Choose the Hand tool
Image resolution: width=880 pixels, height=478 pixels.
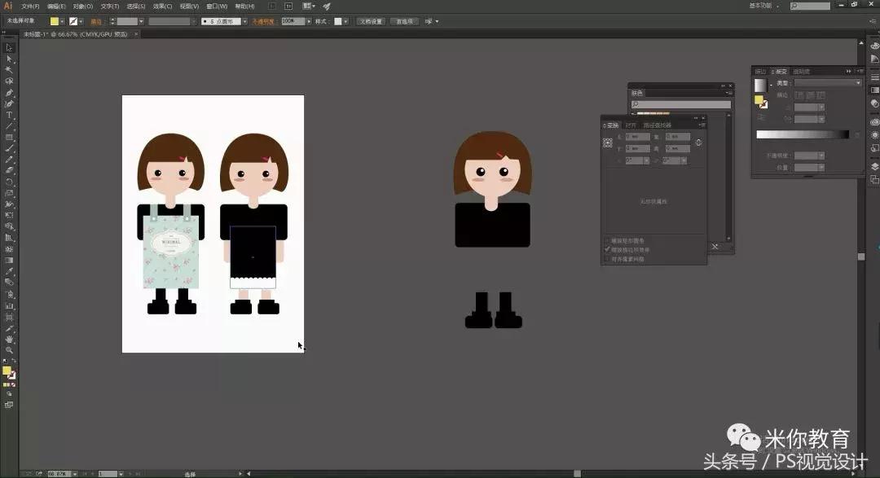point(9,339)
